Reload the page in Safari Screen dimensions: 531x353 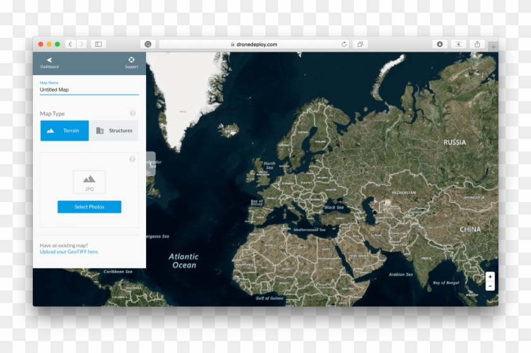point(344,44)
